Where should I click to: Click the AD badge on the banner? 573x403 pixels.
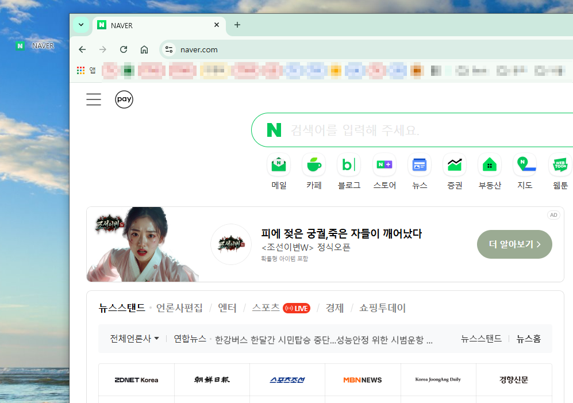click(x=553, y=215)
